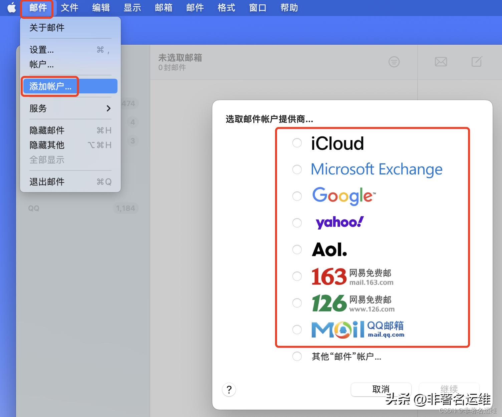Click the 取消 button
502x417 pixels.
[381, 389]
